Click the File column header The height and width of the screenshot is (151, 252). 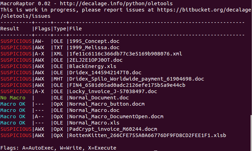pos(76,29)
